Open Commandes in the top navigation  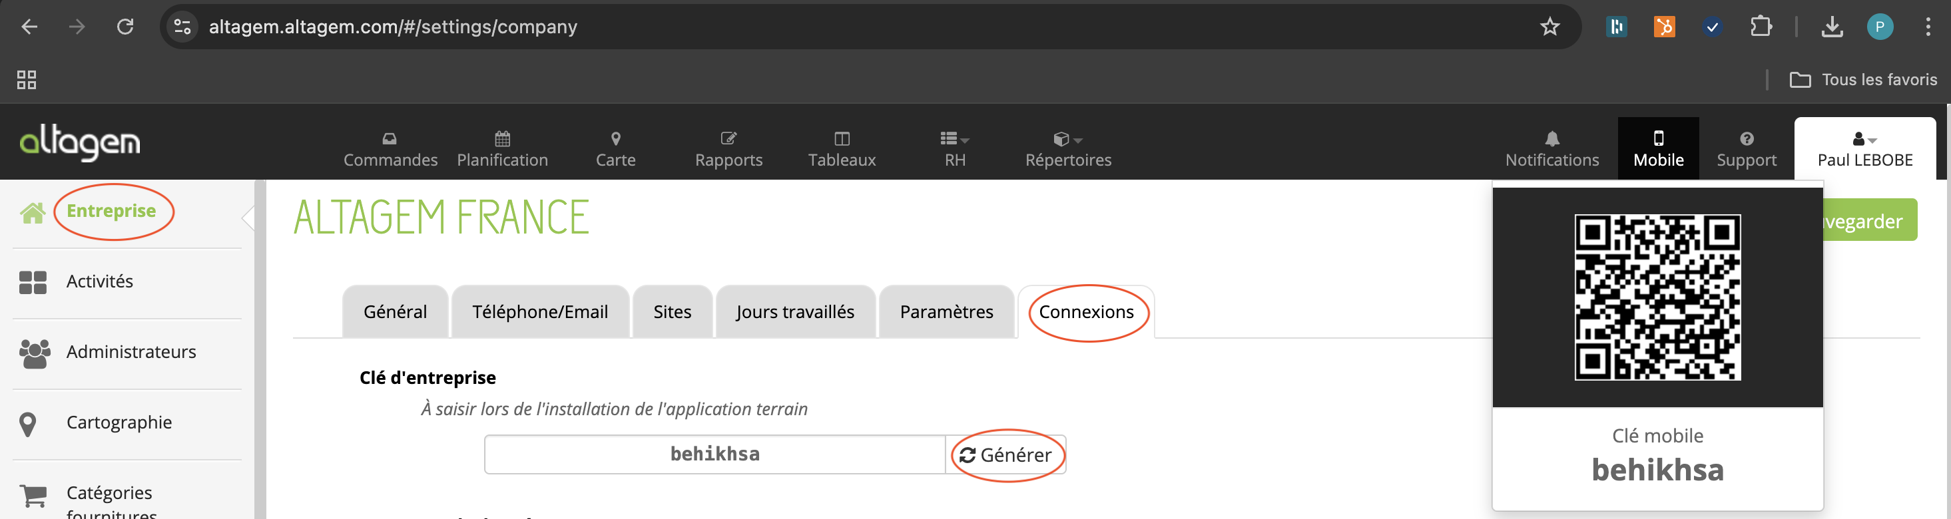point(390,149)
